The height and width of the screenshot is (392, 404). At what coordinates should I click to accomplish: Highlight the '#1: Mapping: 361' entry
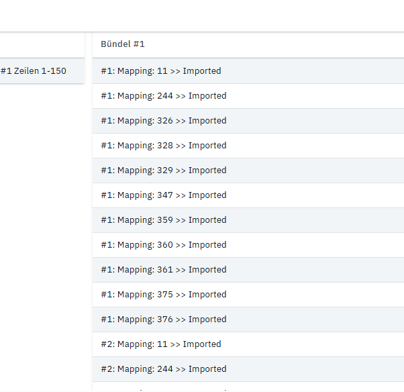[x=164, y=270]
